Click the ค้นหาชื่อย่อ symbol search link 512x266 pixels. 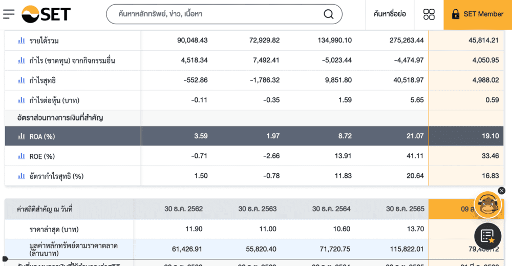point(390,14)
